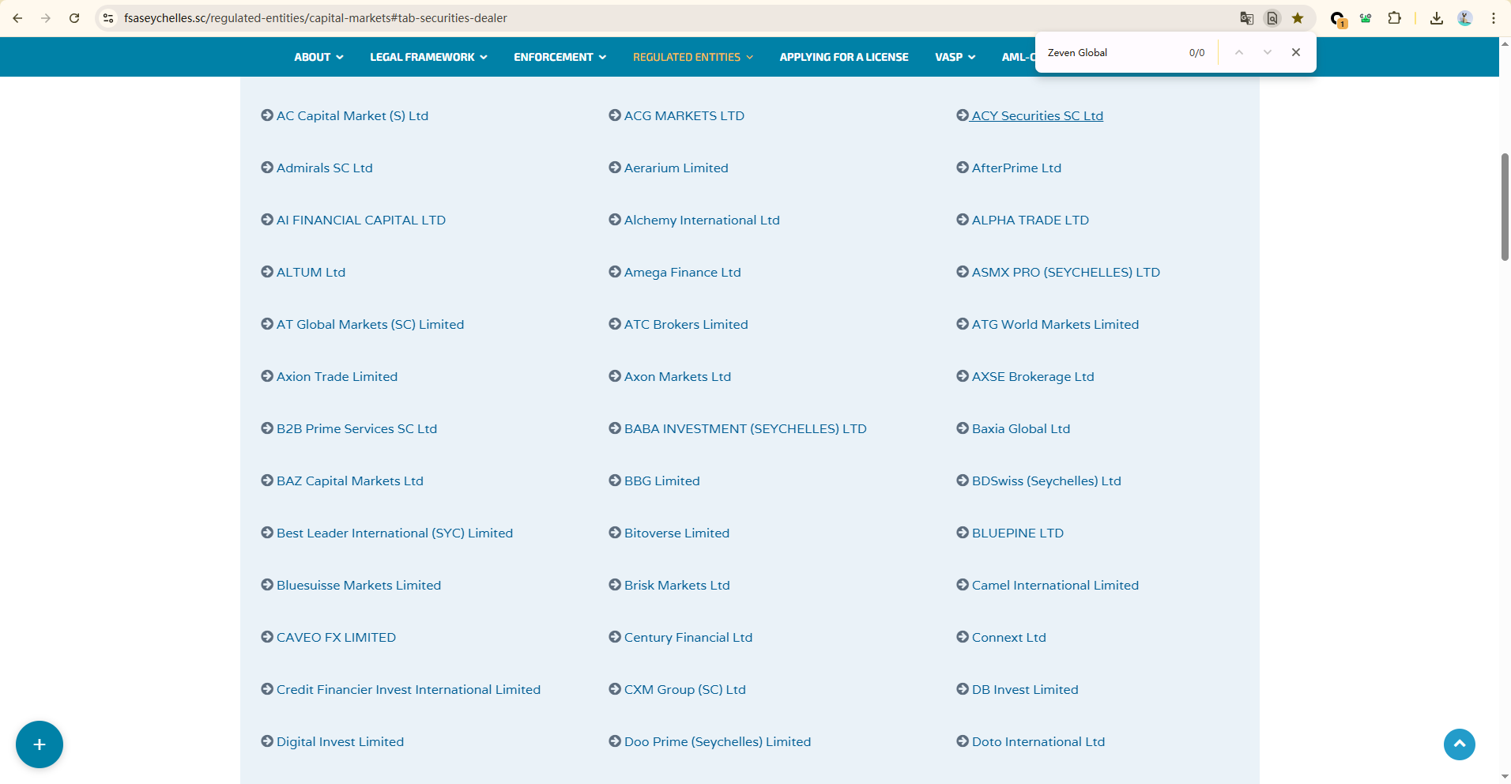The width and height of the screenshot is (1511, 784).
Task: Open Admirals SC Ltd entry
Action: point(325,168)
